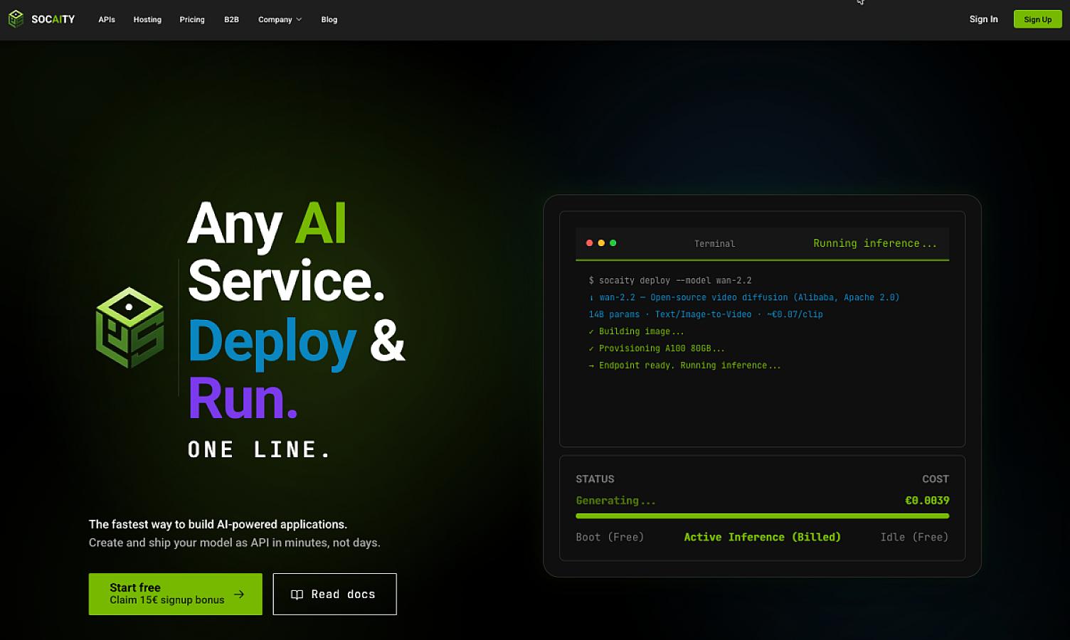Click the green generating progress bar

click(x=762, y=516)
